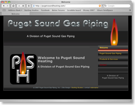Increase text size with large A button
The image size is (135, 105).
coord(23,6)
